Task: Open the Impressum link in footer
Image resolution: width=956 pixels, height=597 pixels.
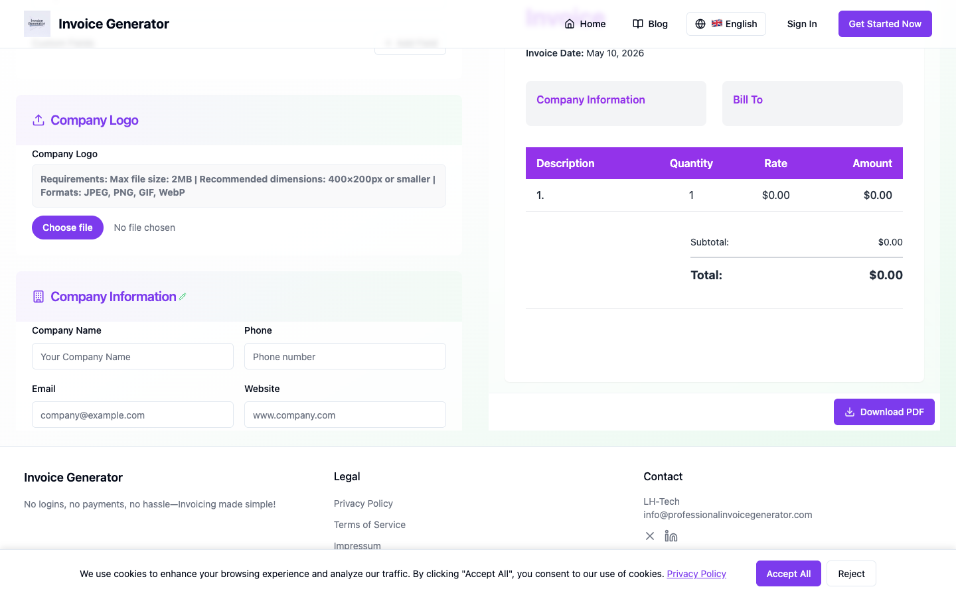Action: pyautogui.click(x=357, y=546)
